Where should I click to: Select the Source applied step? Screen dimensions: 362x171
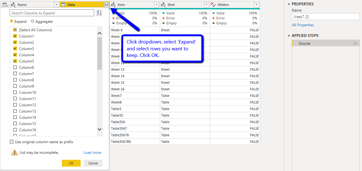point(325,43)
